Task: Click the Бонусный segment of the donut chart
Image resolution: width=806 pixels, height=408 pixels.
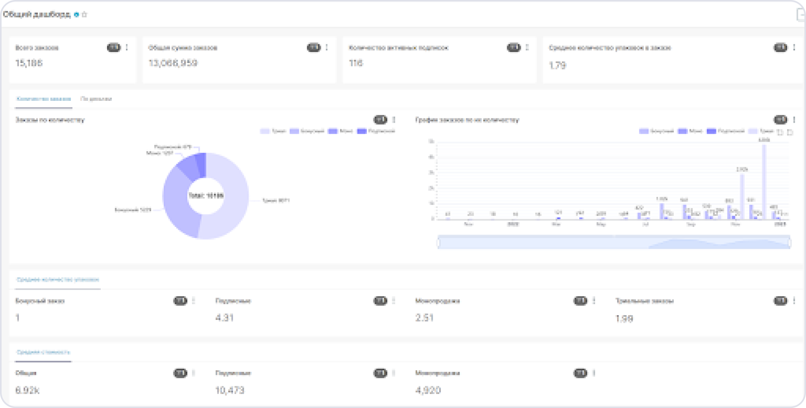Action: pyautogui.click(x=176, y=202)
